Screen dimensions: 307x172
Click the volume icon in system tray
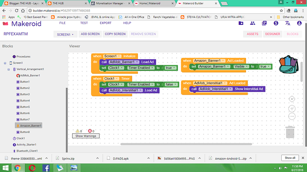280,168
